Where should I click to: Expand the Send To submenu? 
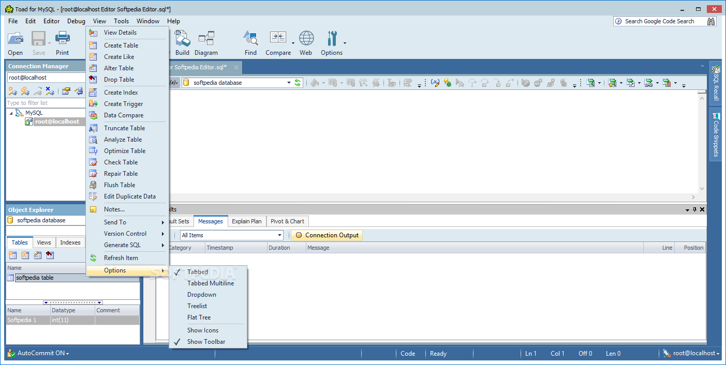(x=127, y=222)
